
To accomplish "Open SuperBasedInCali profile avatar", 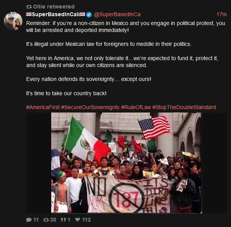I will click(13, 21).
